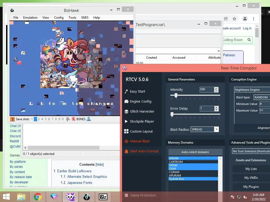Bookmark page with Chrome star icon
Screen dimensions: 270x202
[x=234, y=19]
